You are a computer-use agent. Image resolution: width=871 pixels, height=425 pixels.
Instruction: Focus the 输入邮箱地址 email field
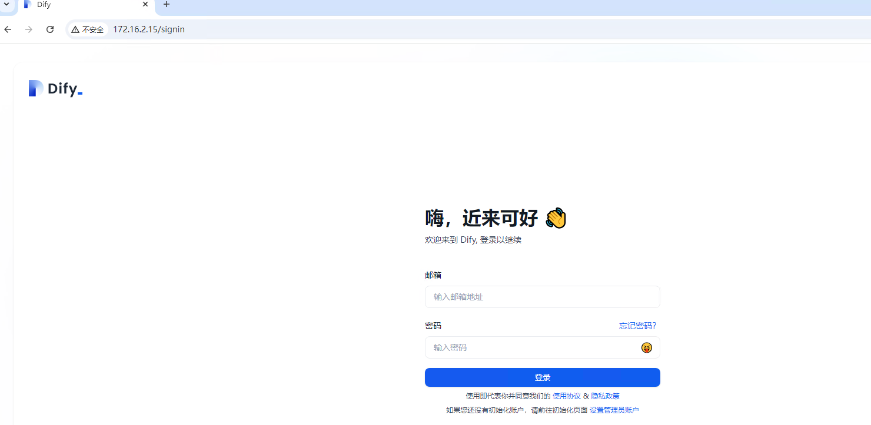(x=542, y=297)
